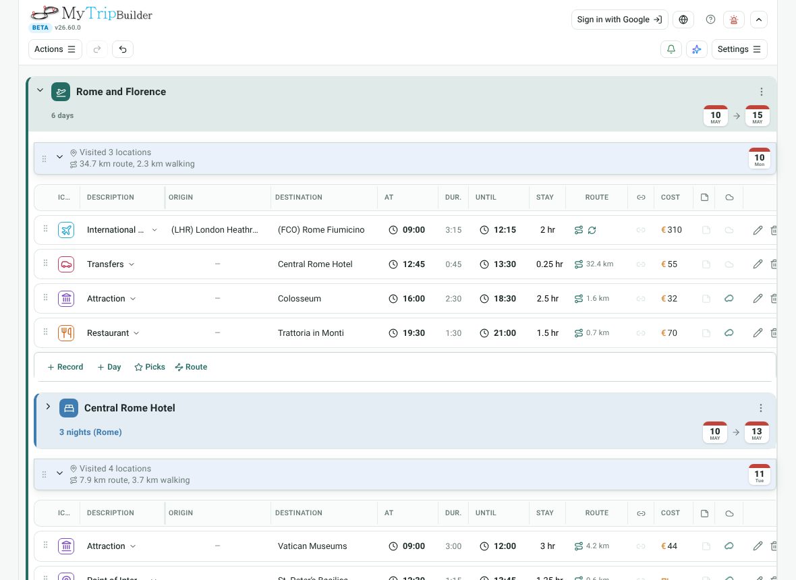Open the Settings menu

739,49
